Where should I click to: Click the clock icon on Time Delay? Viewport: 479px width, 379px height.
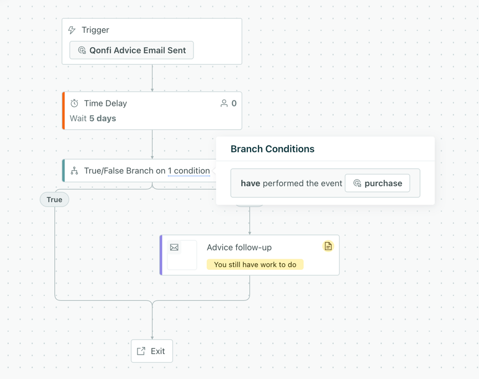(74, 103)
